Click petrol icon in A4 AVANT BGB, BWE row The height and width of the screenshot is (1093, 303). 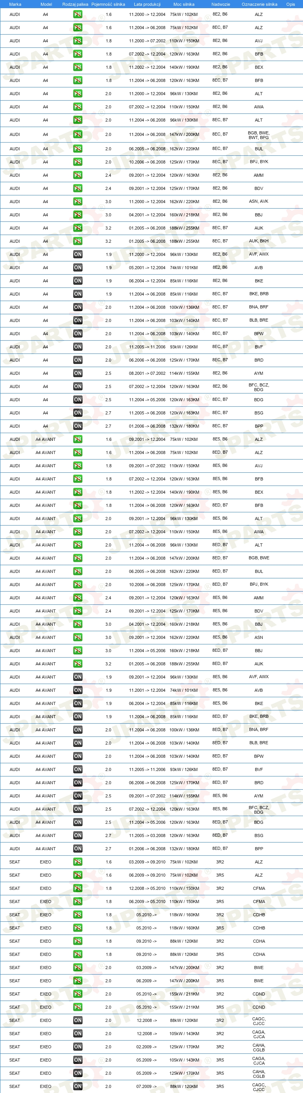(77, 558)
